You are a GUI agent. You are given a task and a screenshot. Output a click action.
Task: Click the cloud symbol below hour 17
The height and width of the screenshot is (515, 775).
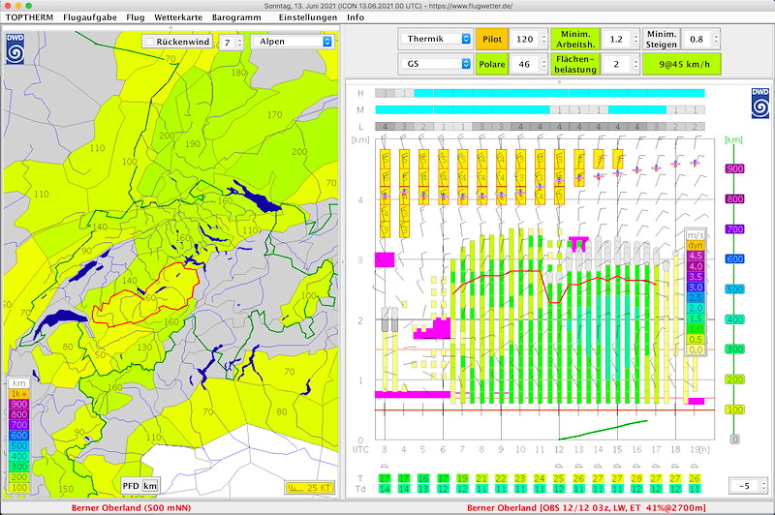pos(656,466)
